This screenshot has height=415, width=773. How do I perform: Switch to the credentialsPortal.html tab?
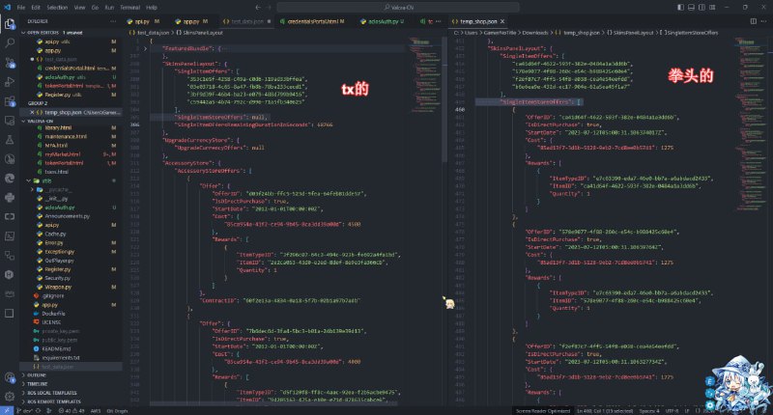pos(316,21)
